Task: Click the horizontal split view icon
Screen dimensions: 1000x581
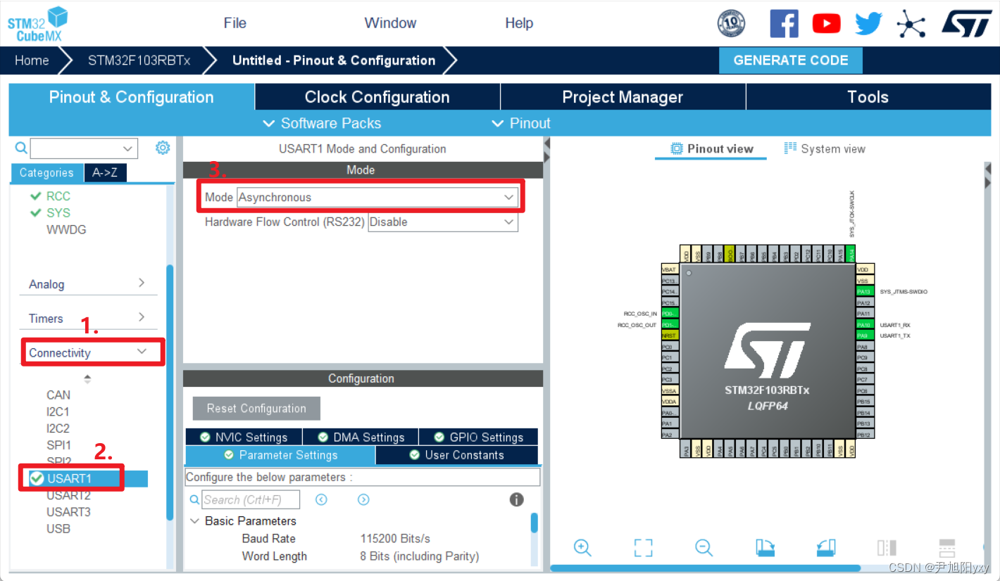Action: 947,547
